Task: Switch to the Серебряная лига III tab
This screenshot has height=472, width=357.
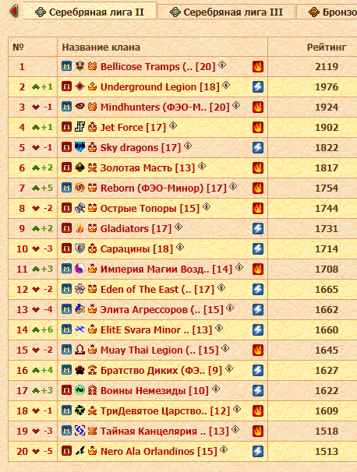Action: (x=226, y=12)
